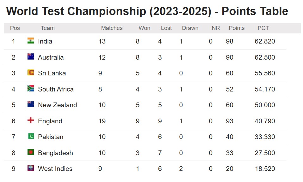This screenshot has height=182, width=303.
Task: Click the Australia flag icon
Action: [31, 57]
